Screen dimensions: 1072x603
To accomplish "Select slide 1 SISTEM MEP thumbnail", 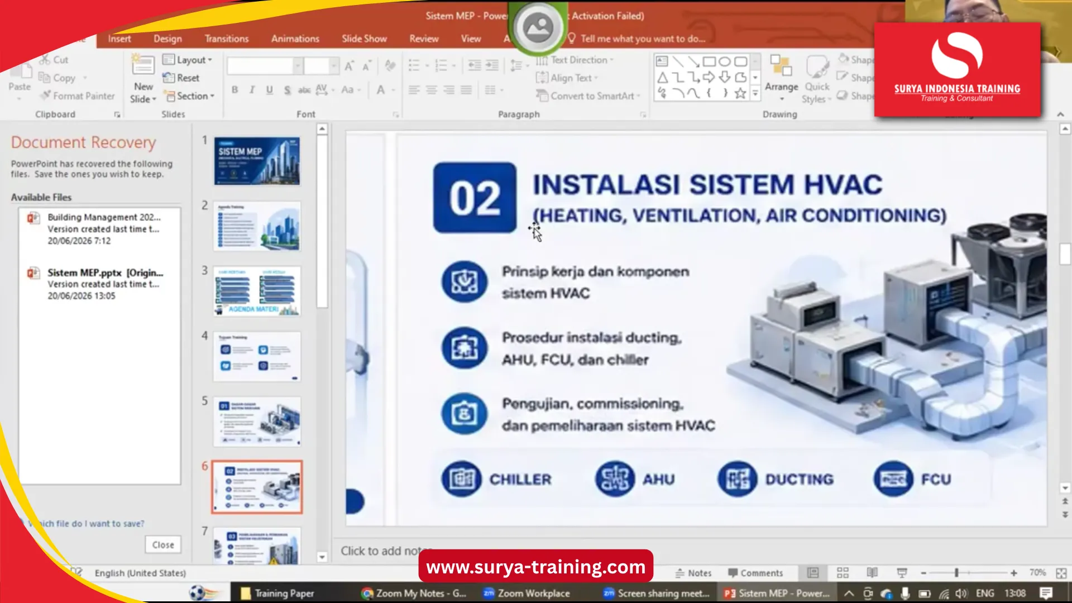I will 257,161.
